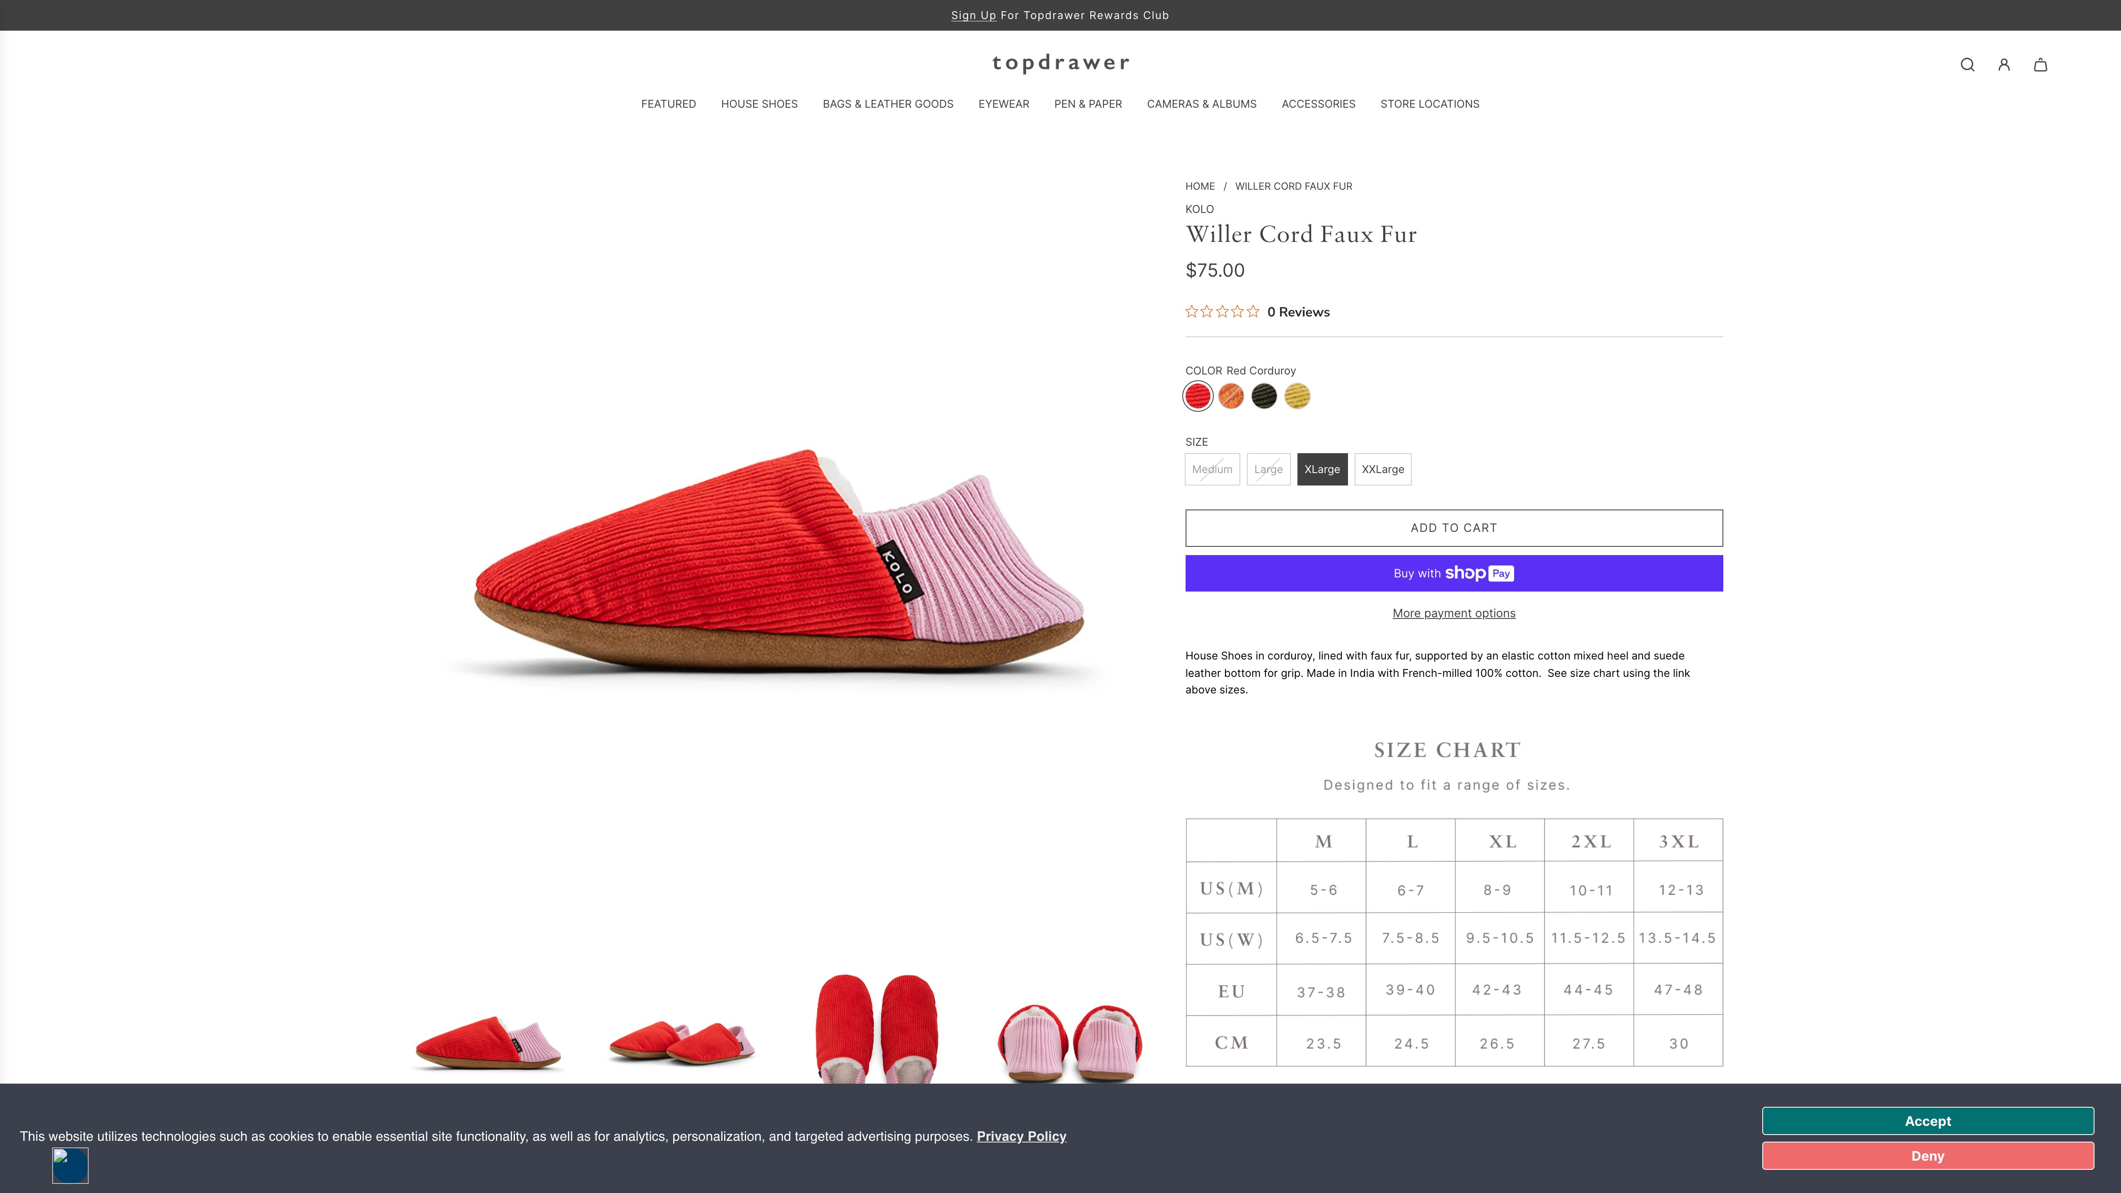The height and width of the screenshot is (1193, 2121).
Task: Select Medium size option
Action: (x=1212, y=469)
